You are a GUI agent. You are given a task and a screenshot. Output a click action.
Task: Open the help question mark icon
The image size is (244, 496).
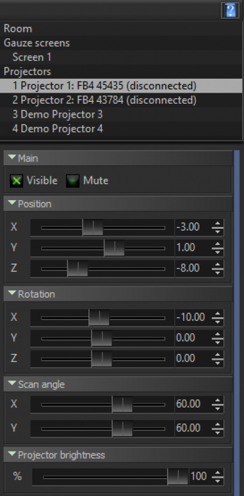click(230, 10)
